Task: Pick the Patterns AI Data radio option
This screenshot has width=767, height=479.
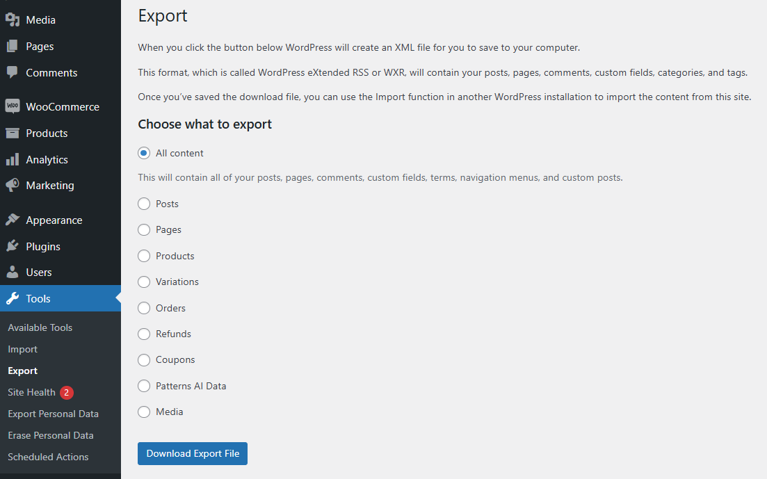Action: (x=144, y=386)
